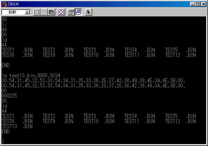
Task: Open the font size dropdown arrow
Action: coord(27,12)
